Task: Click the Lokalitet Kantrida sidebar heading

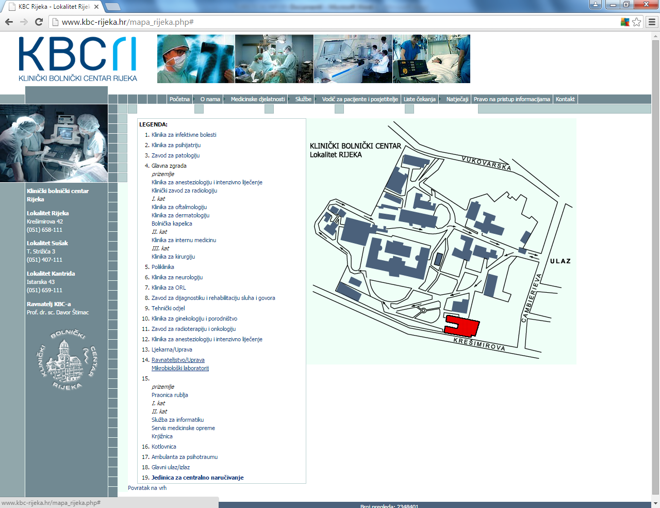Action: (x=51, y=274)
